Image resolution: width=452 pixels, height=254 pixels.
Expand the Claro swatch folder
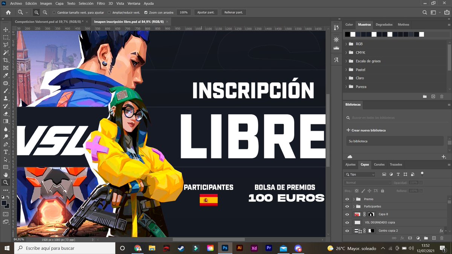[x=346, y=78]
